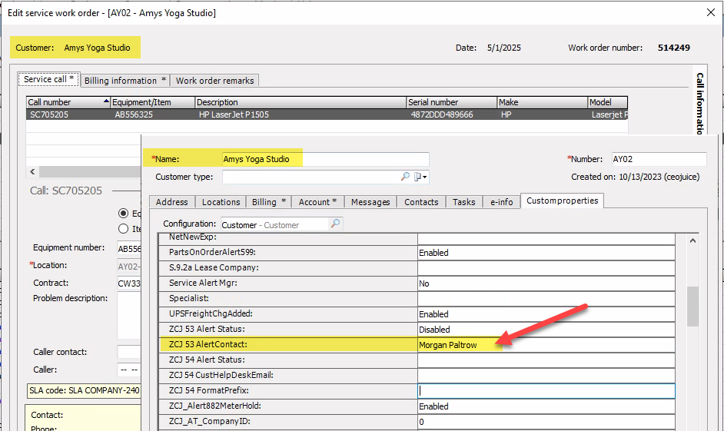724x431 pixels.
Task: Open the customer Contacts tab
Action: click(421, 201)
